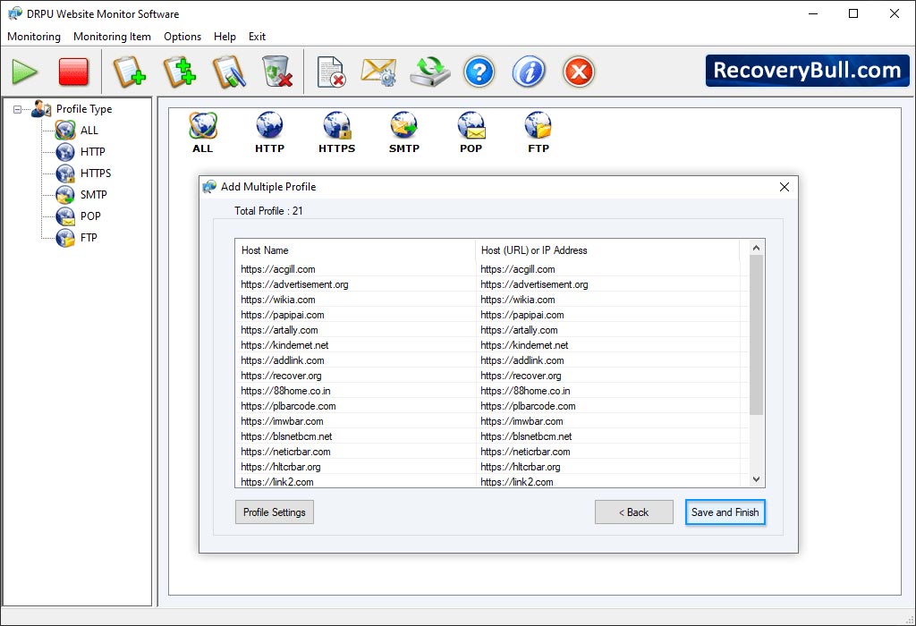The image size is (916, 626).
Task: Click the scroll up arrow of profile list
Action: pos(756,248)
